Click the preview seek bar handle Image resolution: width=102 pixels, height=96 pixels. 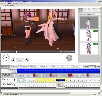[x=16, y=52]
